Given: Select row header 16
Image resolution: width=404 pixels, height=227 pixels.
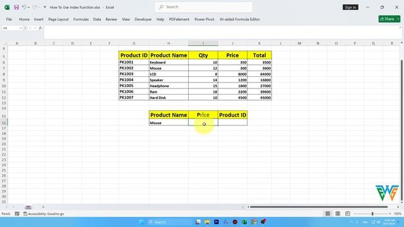Looking at the screenshot, I should tap(4, 123).
